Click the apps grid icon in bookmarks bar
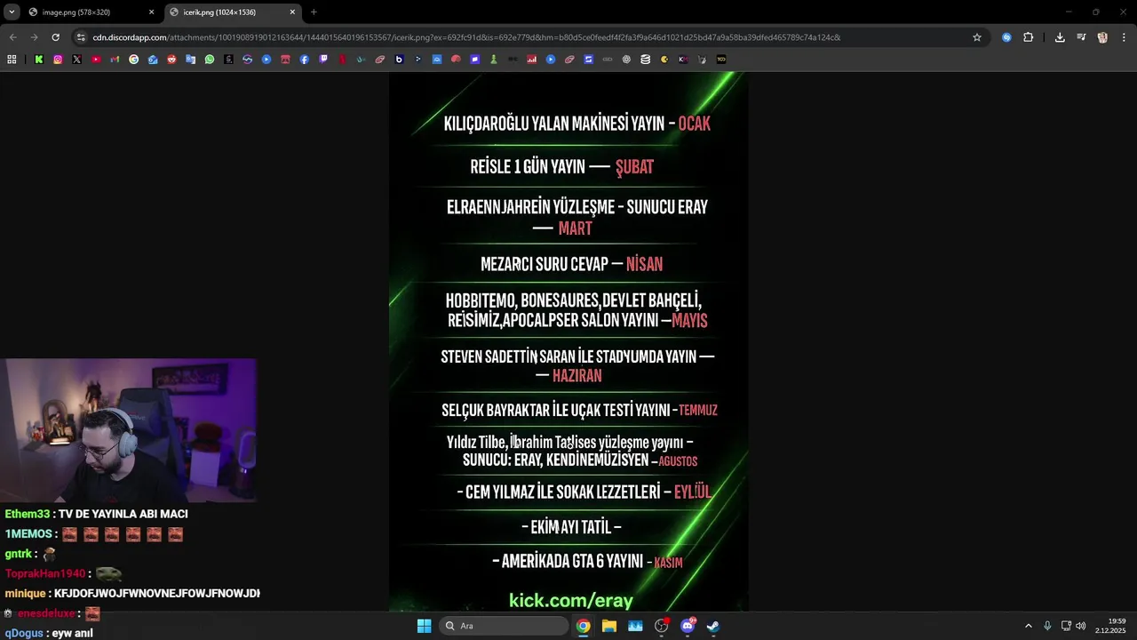 [x=12, y=60]
